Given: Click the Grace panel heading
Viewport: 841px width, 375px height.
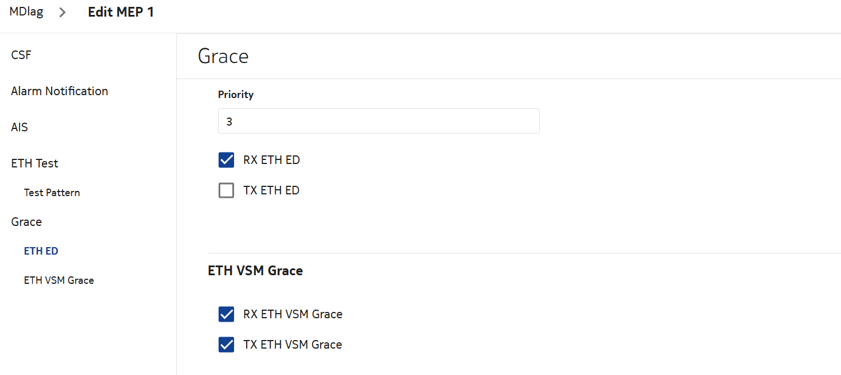Looking at the screenshot, I should coord(223,56).
